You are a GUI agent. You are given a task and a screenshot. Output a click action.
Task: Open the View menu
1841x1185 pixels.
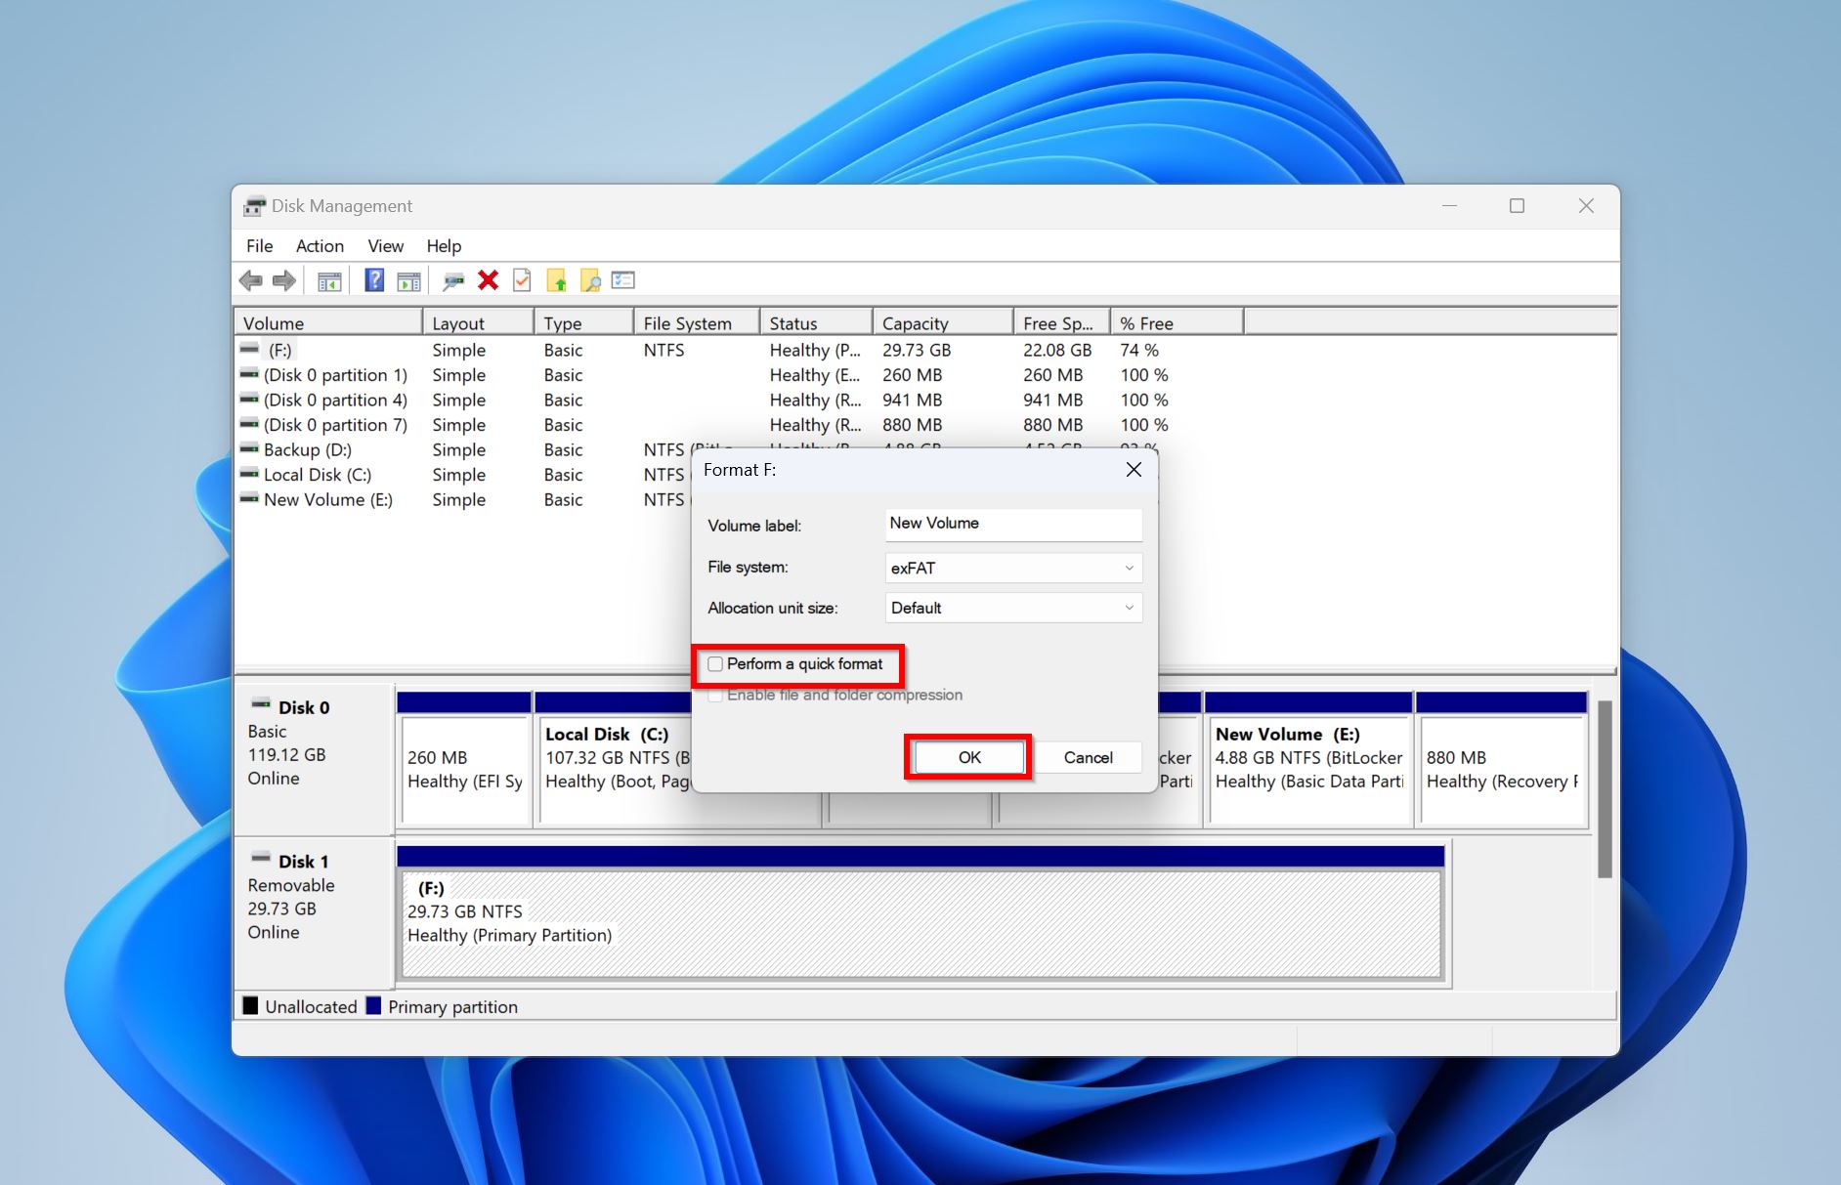point(385,246)
